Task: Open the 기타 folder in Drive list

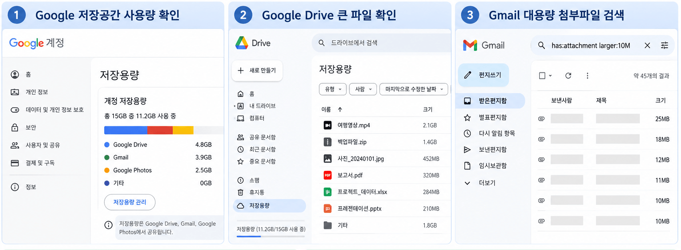Action: click(x=384, y=225)
